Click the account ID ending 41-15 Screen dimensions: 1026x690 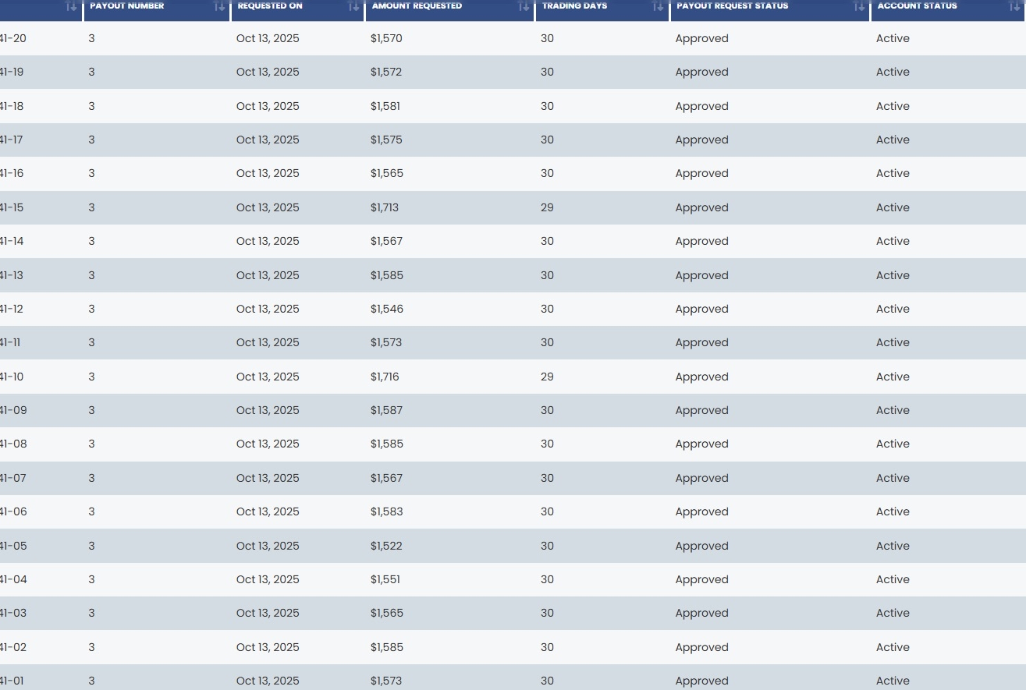point(12,207)
